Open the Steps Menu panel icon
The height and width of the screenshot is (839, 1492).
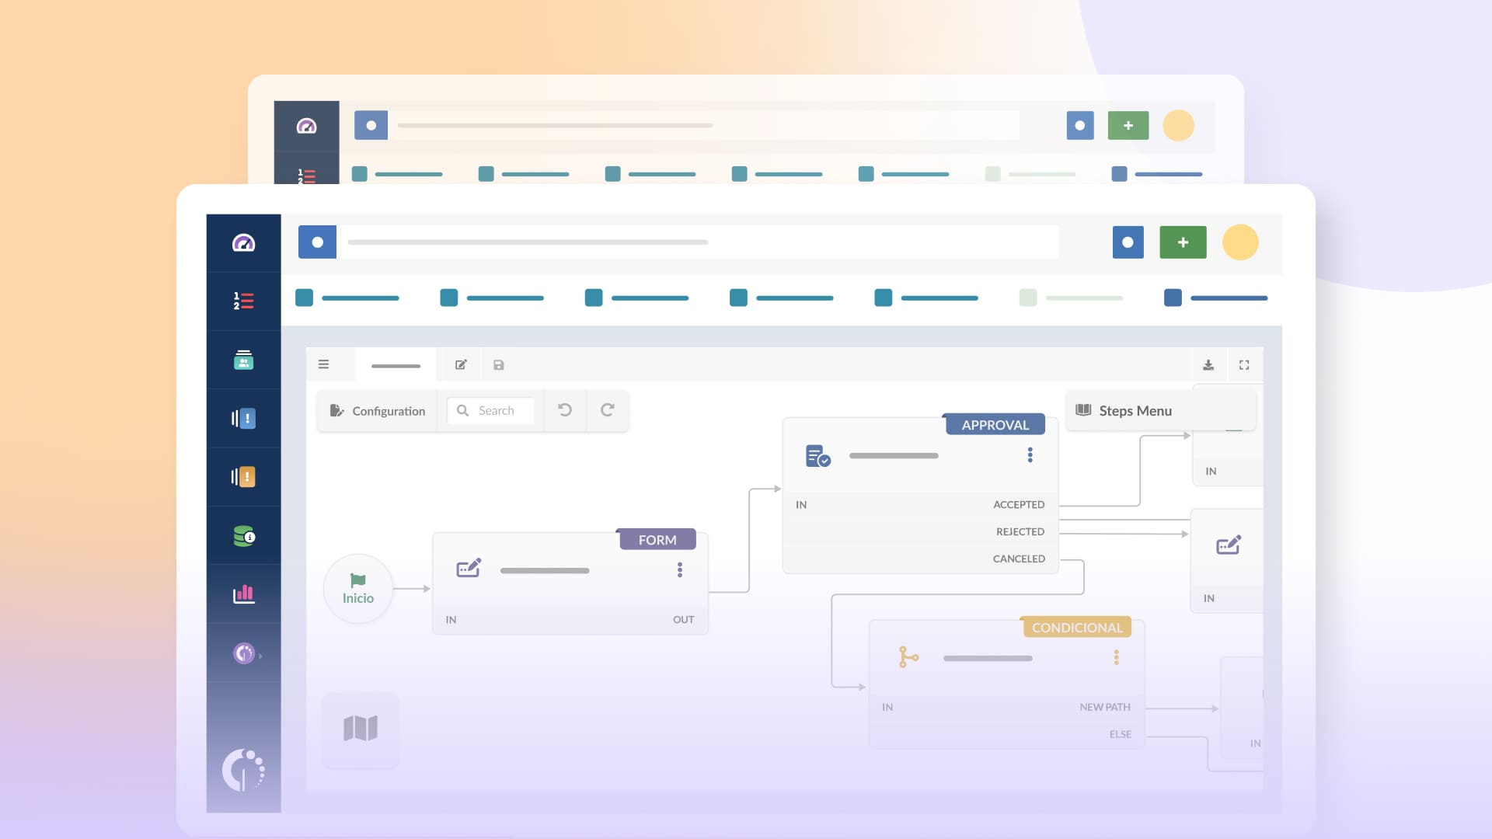[x=1083, y=409]
